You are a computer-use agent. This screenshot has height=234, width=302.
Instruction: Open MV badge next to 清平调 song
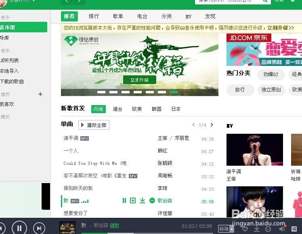(x=84, y=139)
